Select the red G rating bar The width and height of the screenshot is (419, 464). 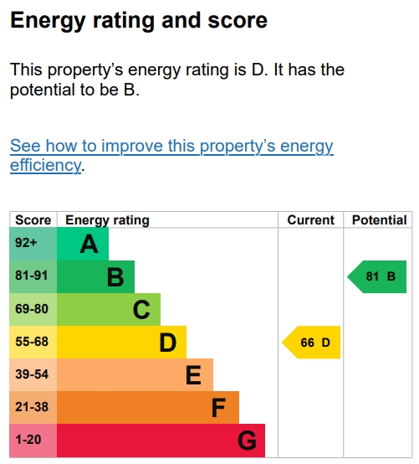tap(161, 441)
